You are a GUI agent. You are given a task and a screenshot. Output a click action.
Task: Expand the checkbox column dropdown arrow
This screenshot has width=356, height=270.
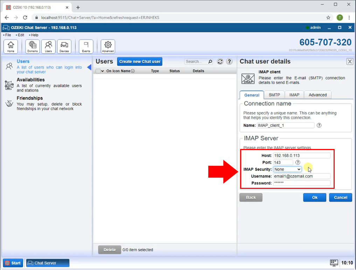[x=103, y=71]
